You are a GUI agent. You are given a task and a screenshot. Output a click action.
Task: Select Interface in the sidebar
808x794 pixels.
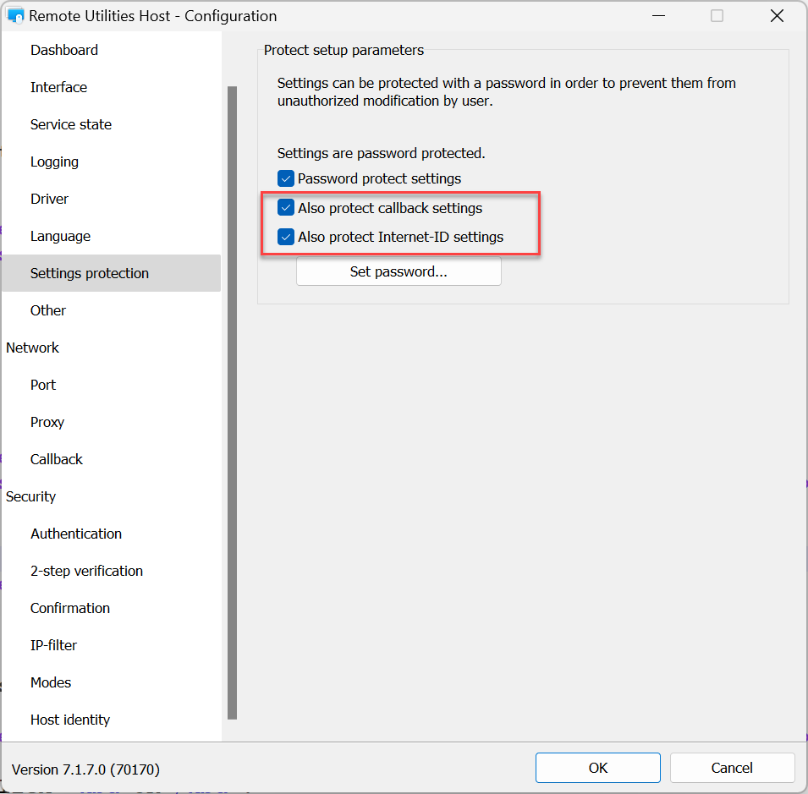(x=58, y=87)
